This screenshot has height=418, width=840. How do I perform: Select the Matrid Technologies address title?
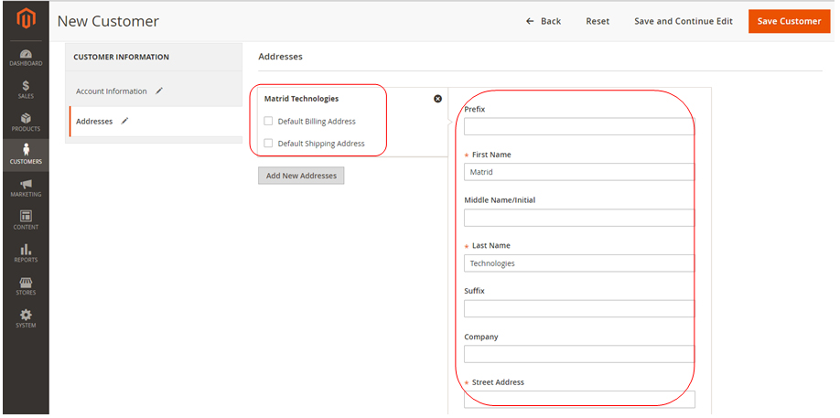tap(301, 99)
